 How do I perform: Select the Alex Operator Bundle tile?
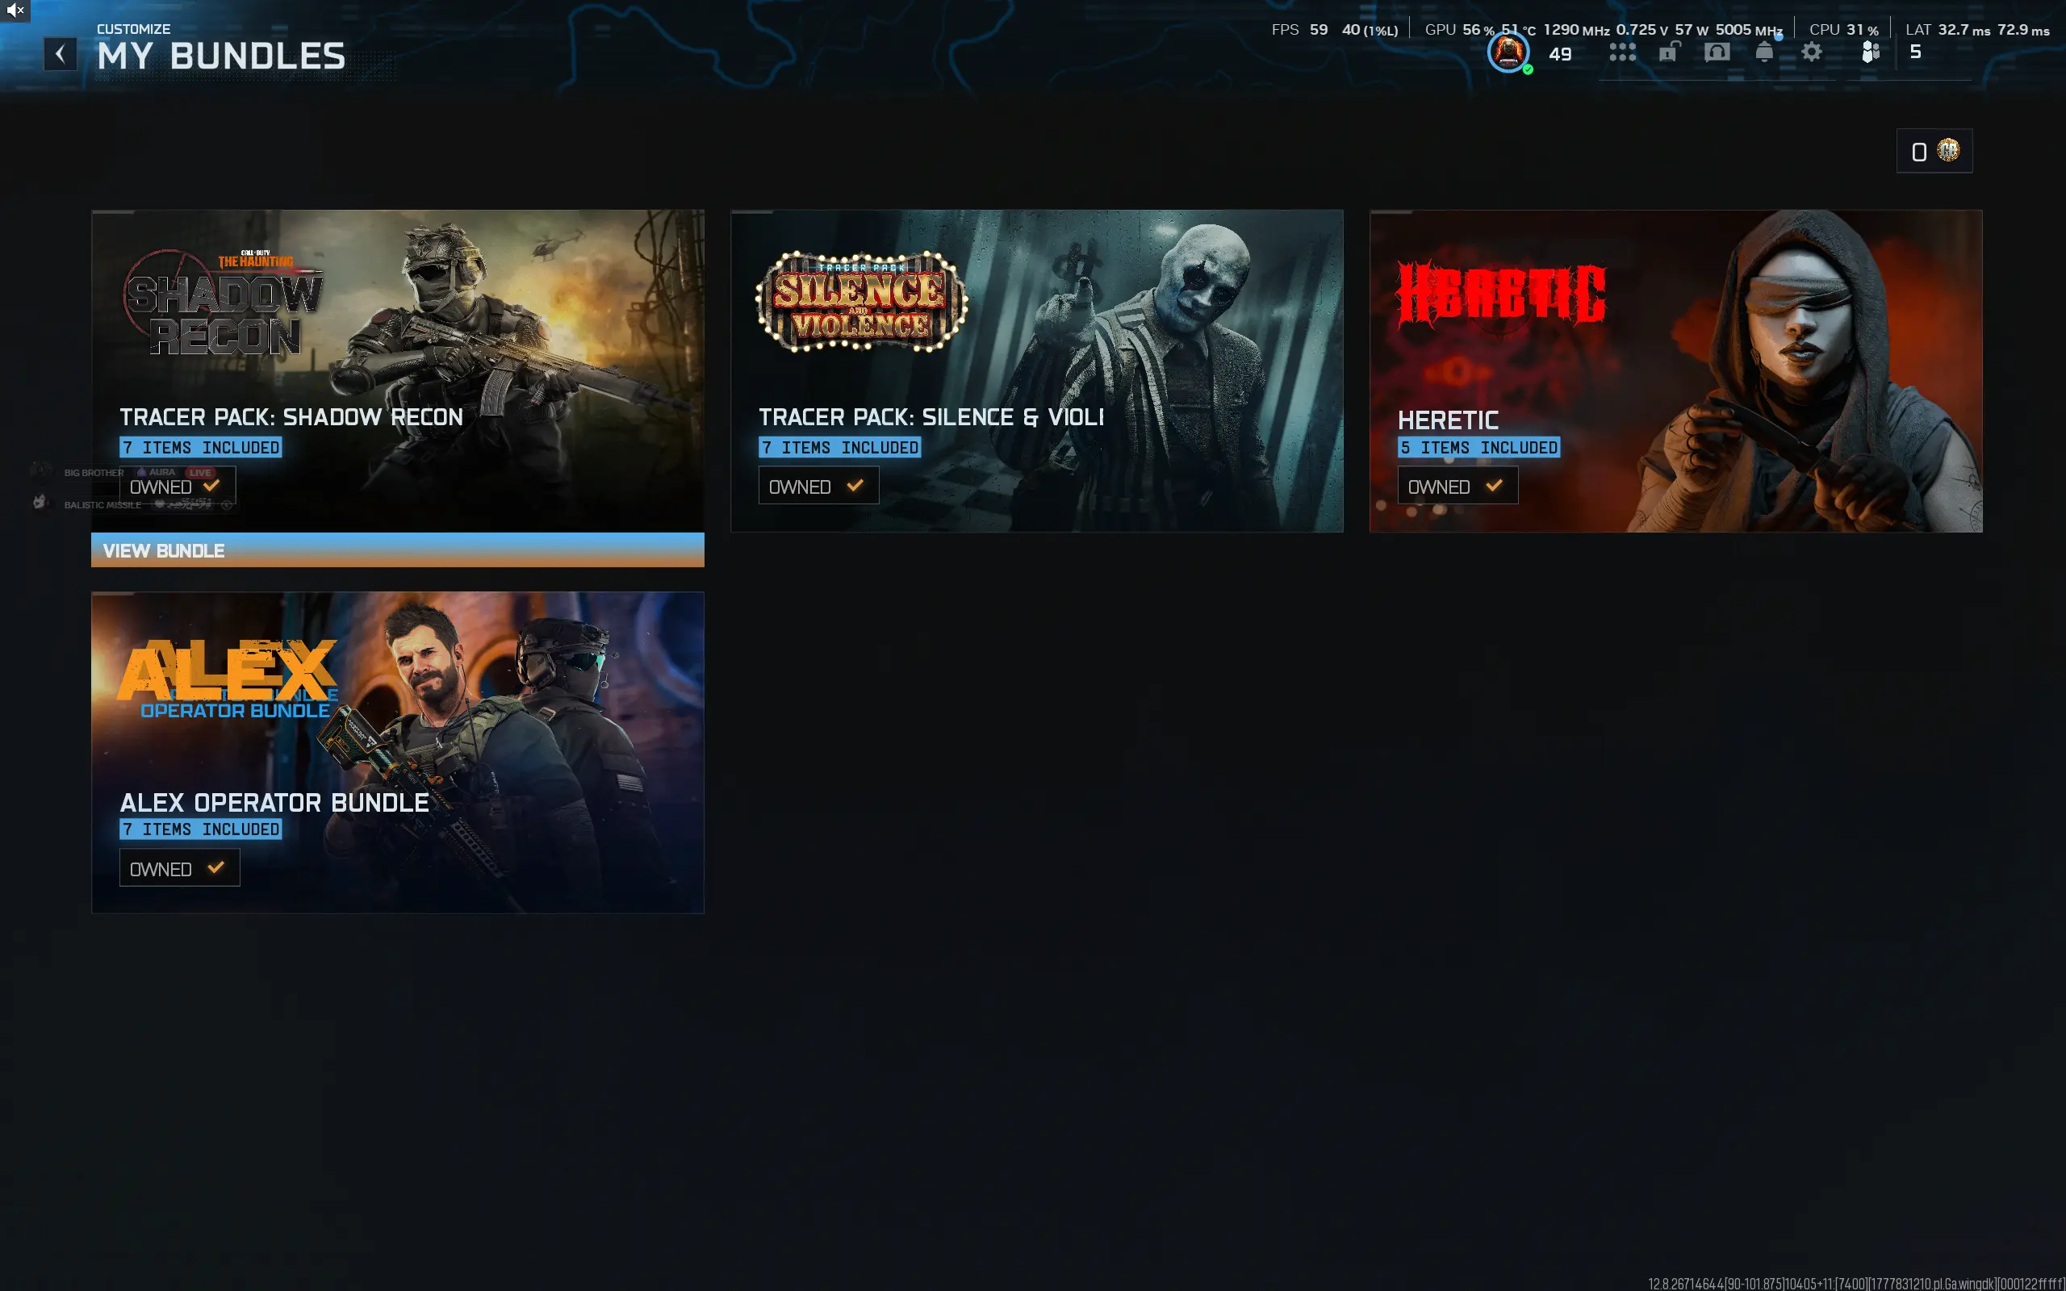pyautogui.click(x=398, y=752)
